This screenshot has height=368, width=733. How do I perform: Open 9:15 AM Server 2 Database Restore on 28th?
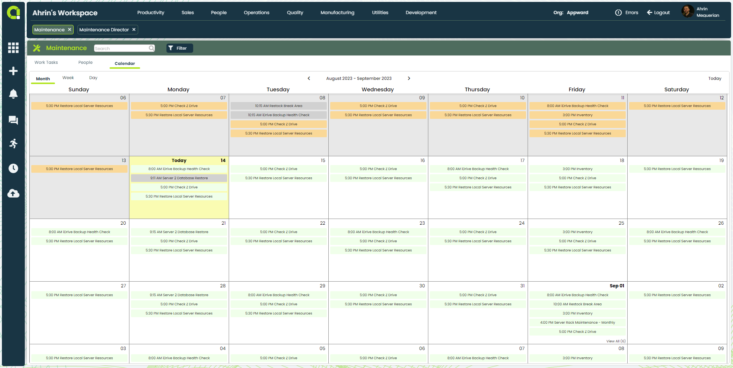[x=179, y=295]
